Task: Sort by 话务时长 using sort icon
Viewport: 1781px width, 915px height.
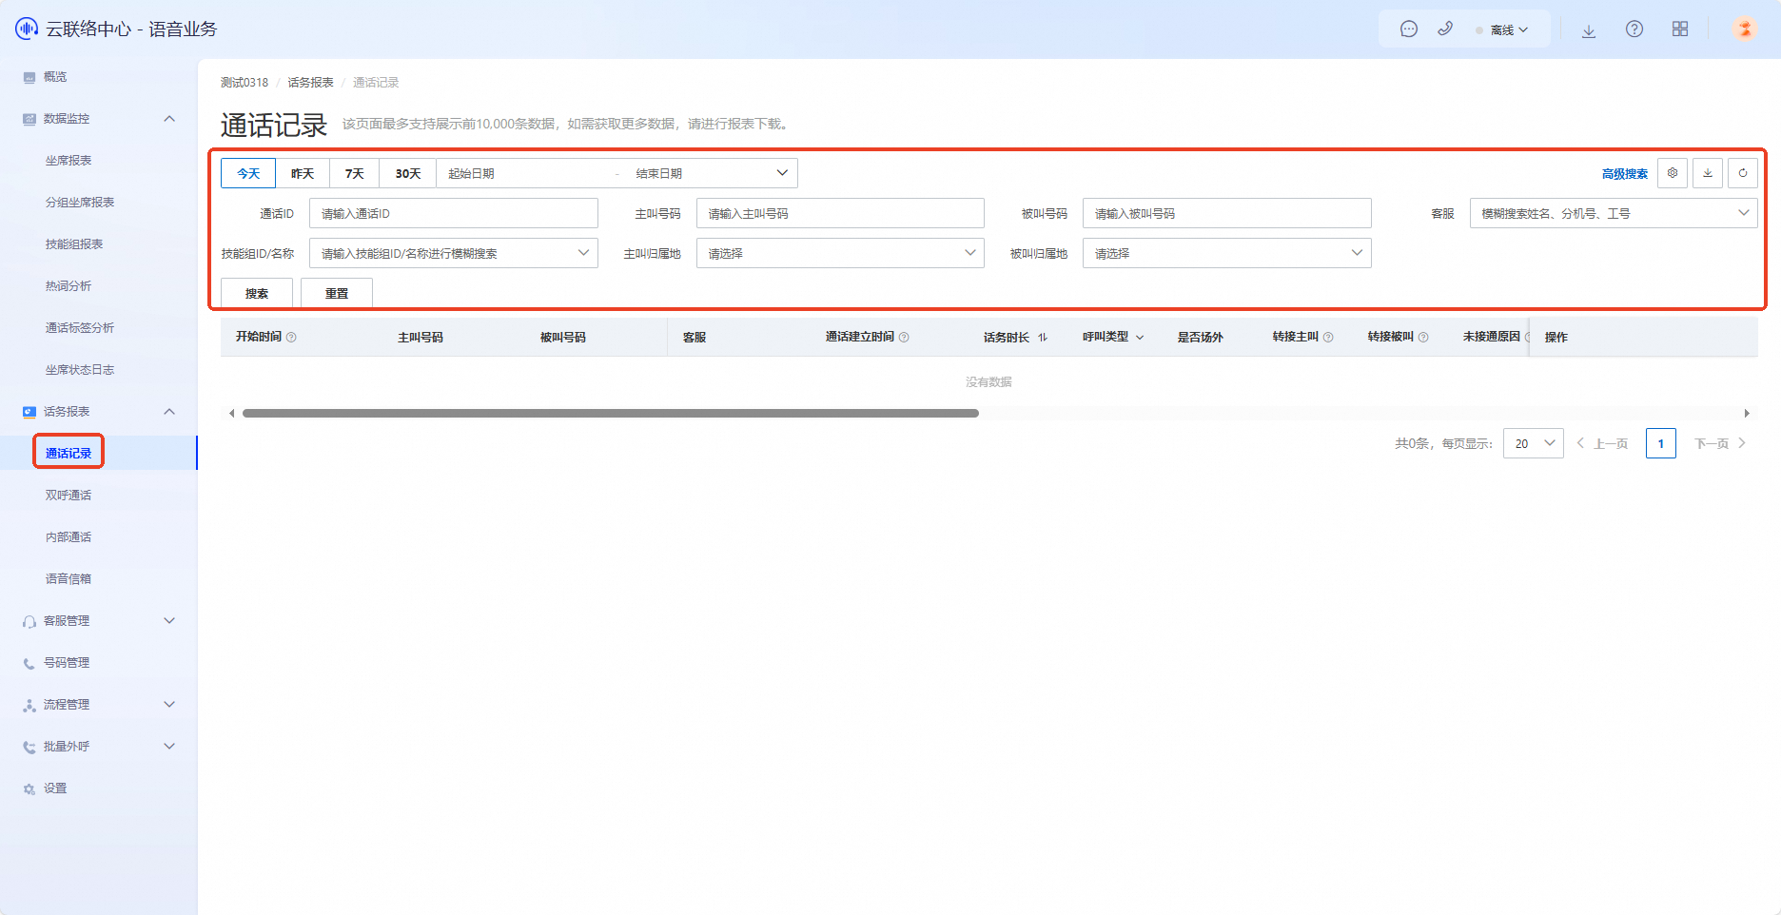Action: coord(1043,338)
